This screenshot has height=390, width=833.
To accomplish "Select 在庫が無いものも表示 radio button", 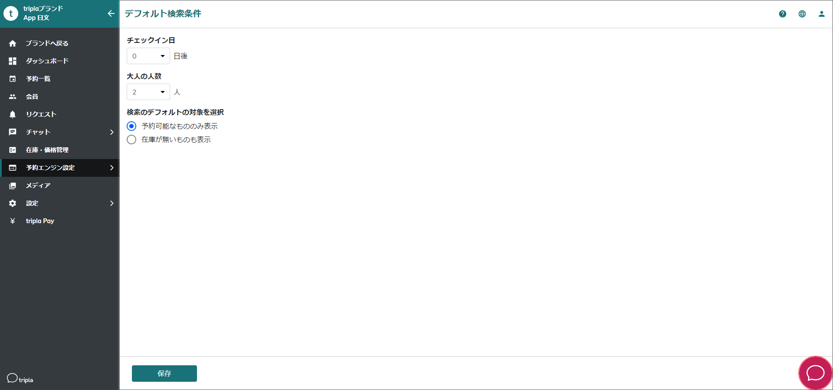I will click(131, 140).
